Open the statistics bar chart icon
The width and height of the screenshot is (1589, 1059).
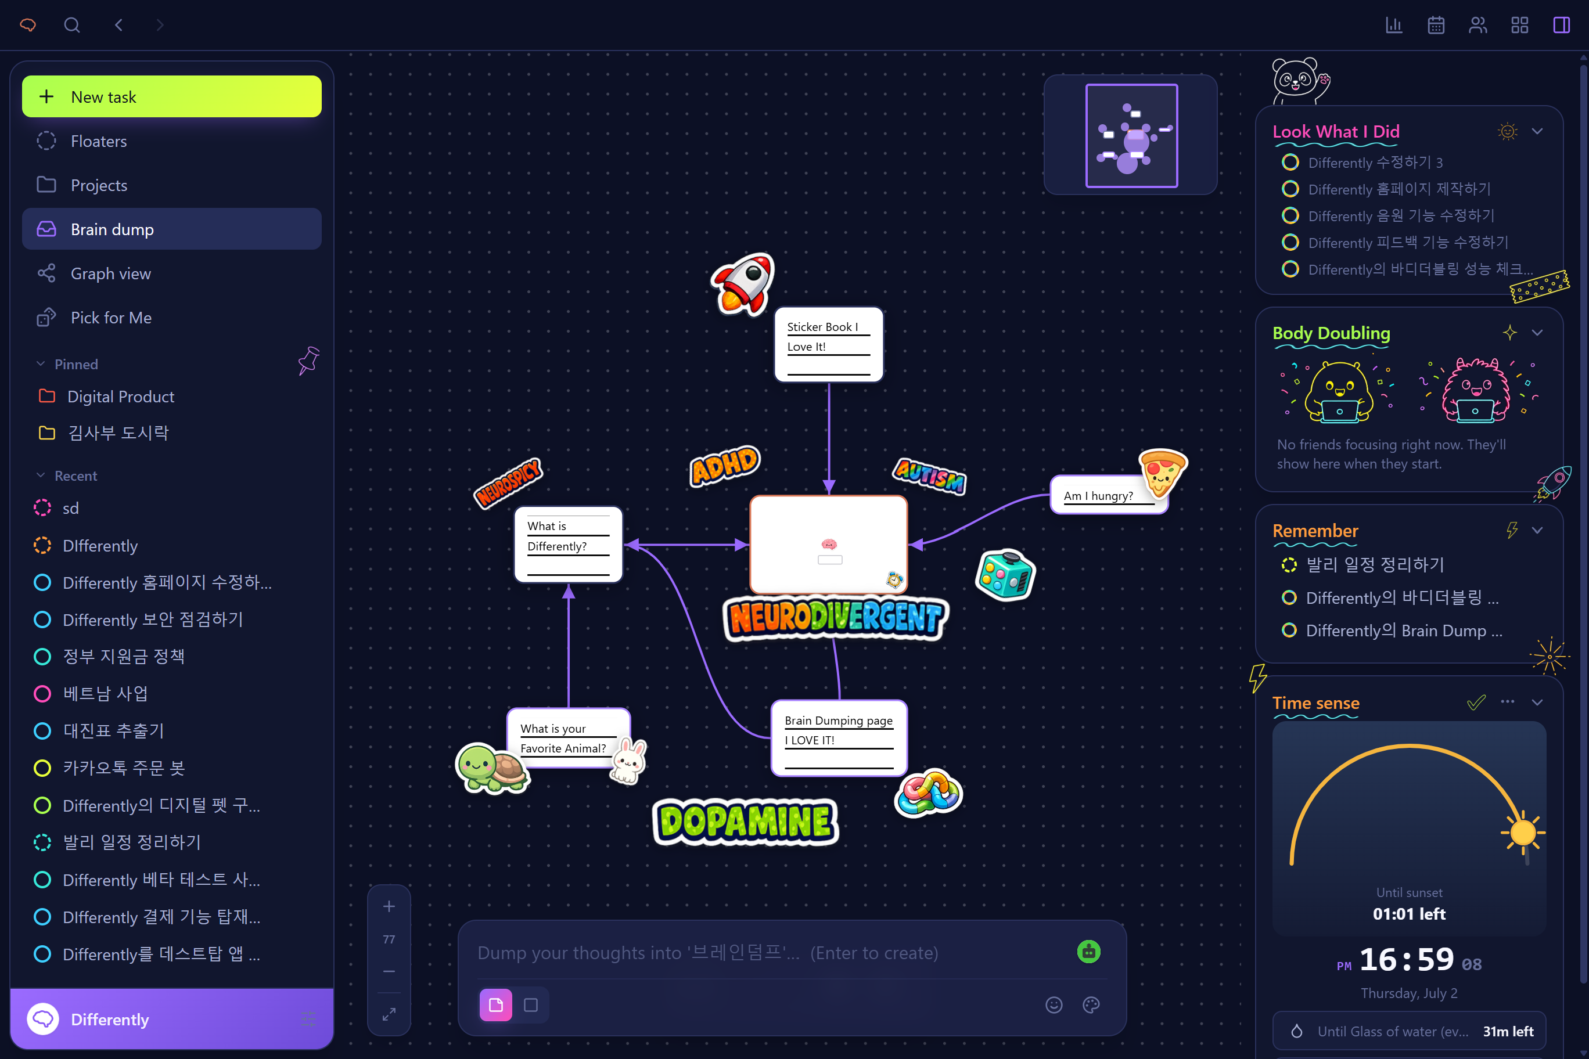click(1394, 25)
